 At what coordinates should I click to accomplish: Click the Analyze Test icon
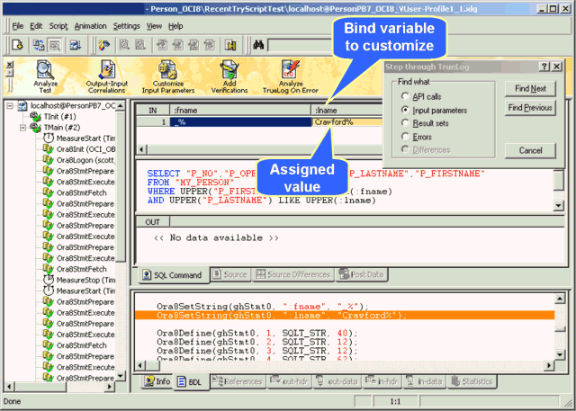[x=45, y=71]
